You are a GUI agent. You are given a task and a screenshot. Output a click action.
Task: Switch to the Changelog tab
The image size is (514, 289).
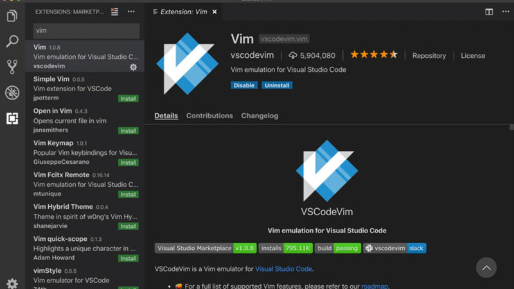pyautogui.click(x=260, y=116)
